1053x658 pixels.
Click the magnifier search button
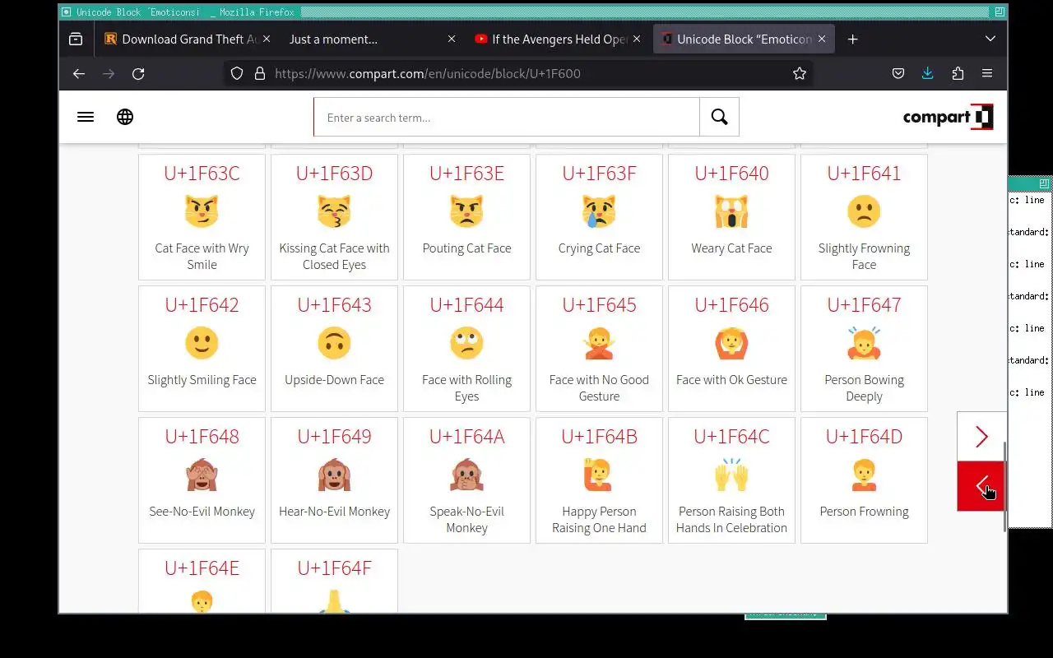[719, 117]
